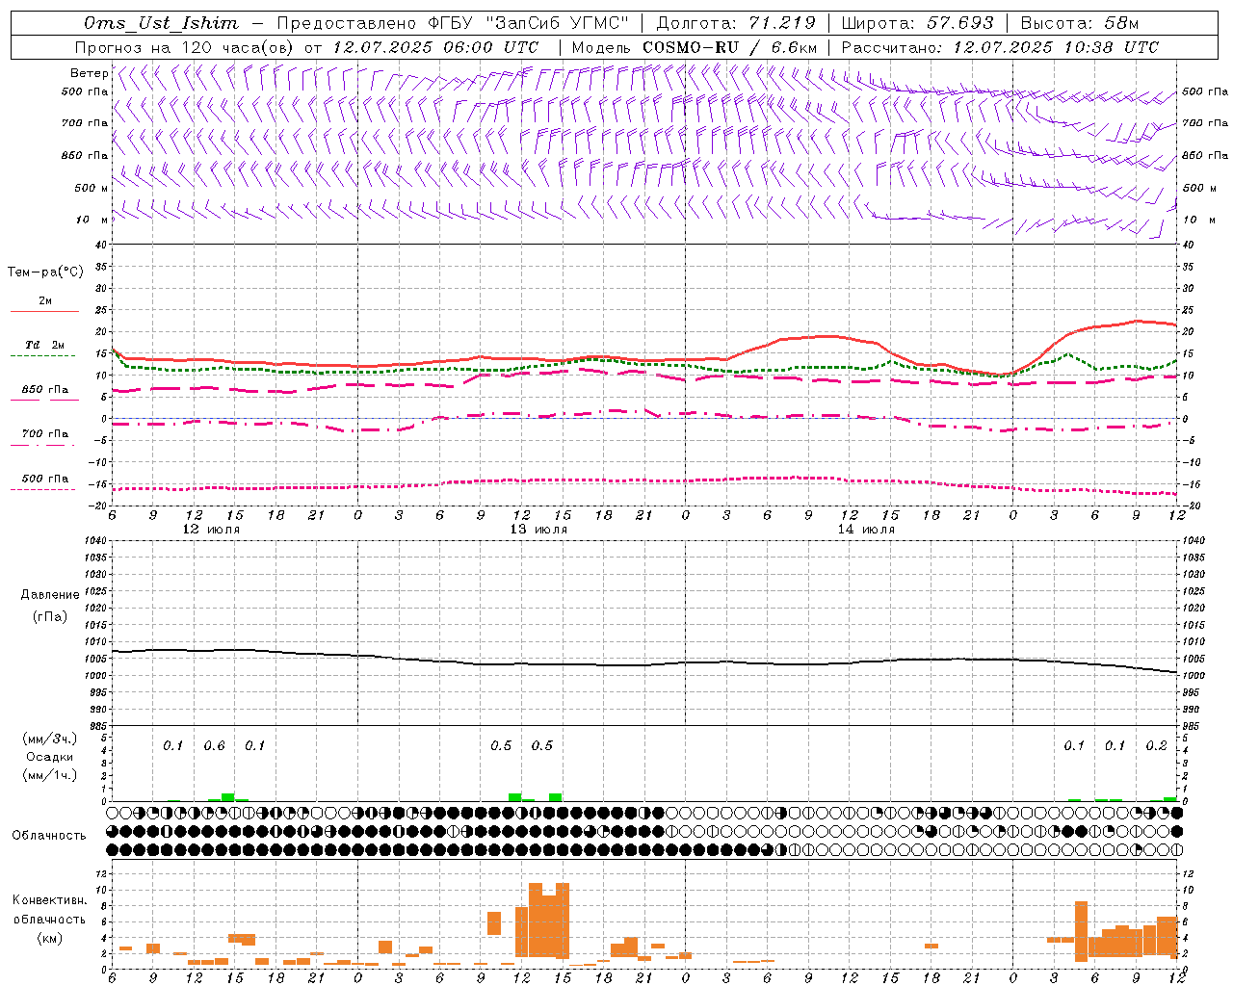Click the green dashed Td 2м legend line
Screen dimensions: 1233x986
(42, 355)
